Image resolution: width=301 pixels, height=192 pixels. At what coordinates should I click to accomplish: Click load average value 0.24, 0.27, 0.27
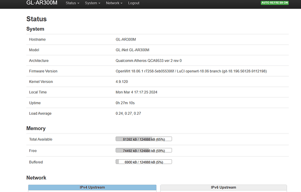[128, 113]
